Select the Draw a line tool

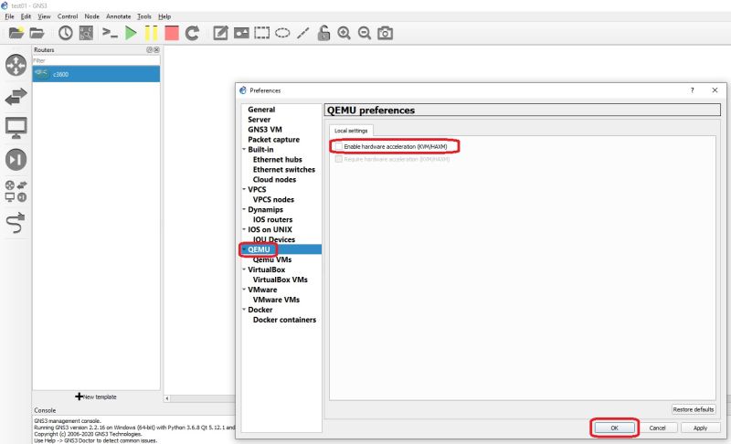pos(303,33)
